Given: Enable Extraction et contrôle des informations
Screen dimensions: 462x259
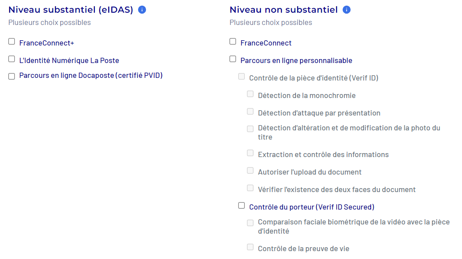Looking at the screenshot, I should pyautogui.click(x=250, y=153).
